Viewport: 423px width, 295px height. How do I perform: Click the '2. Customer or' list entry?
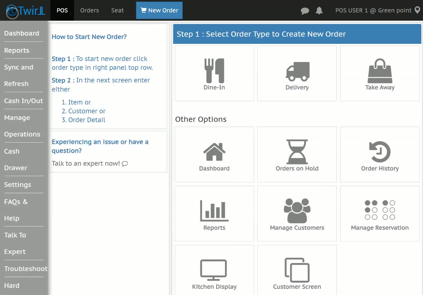tap(84, 111)
